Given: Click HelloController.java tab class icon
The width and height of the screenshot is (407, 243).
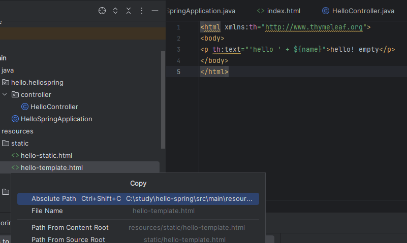Looking at the screenshot, I should pos(326,11).
